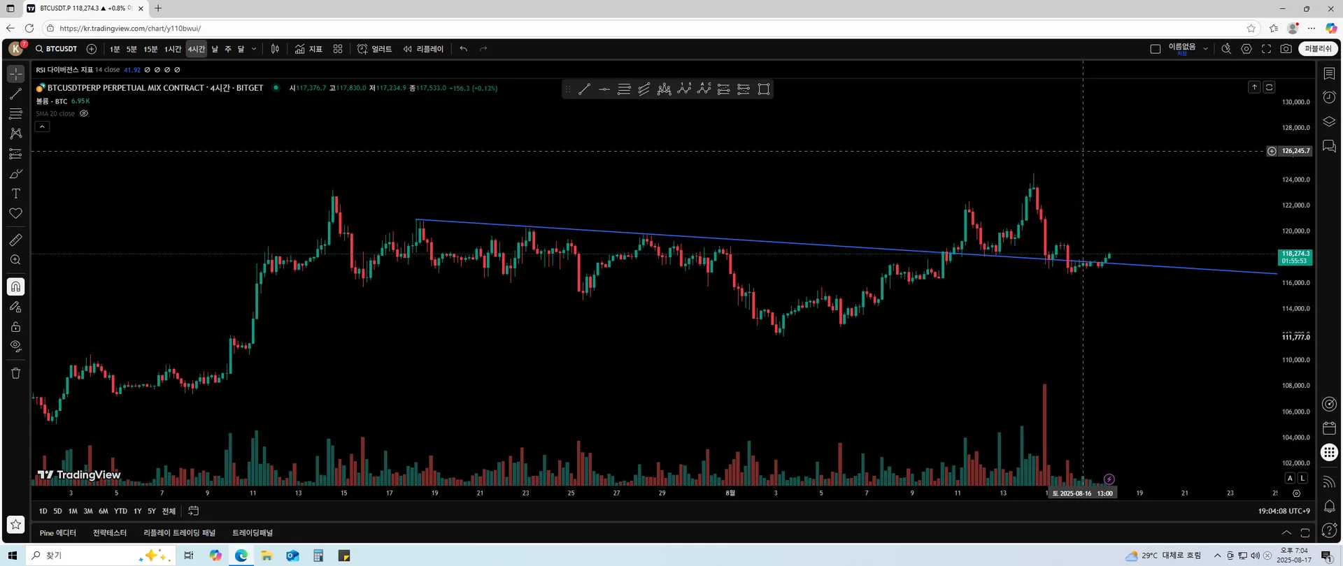The width and height of the screenshot is (1343, 566).
Task: Open the Pine 에디터 tab
Action: 58,533
